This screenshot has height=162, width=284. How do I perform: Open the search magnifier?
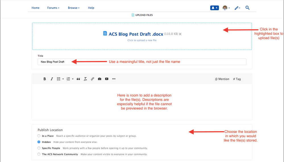point(247,8)
